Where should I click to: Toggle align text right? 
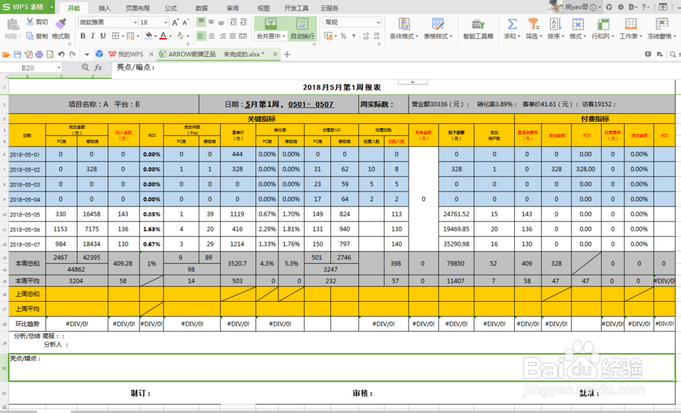(223, 36)
